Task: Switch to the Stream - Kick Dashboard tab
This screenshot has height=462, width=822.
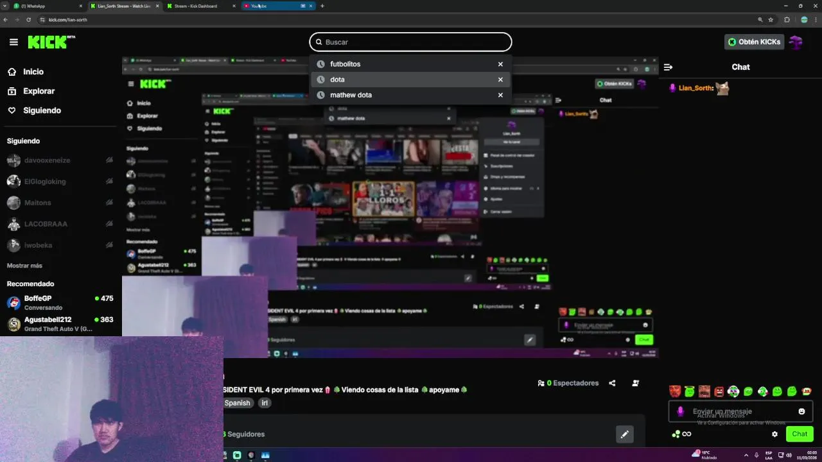Action: (201, 6)
